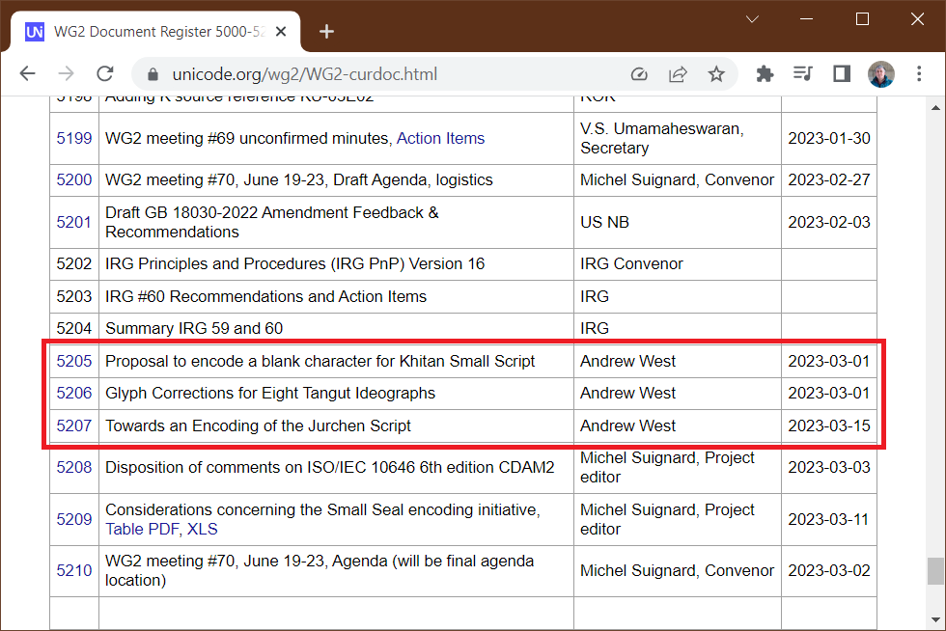Open the Extensions puzzle icon
946x631 pixels.
coord(765,74)
